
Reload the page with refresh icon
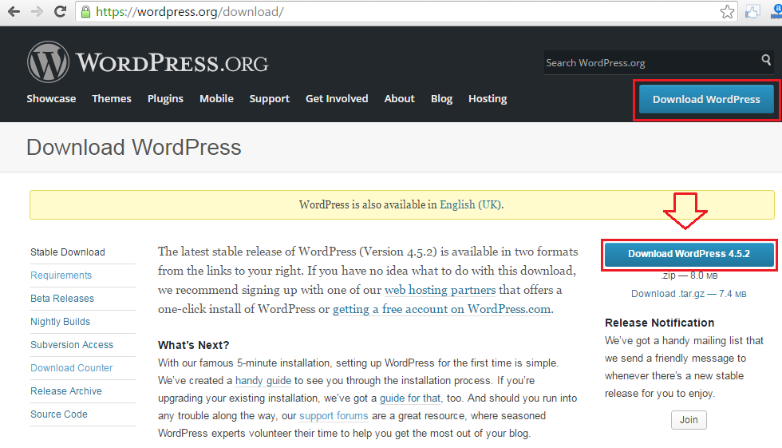click(61, 11)
